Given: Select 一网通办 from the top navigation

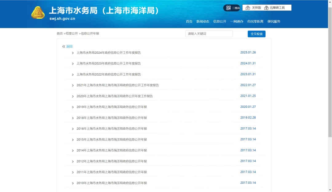Looking at the screenshot, I should click(x=236, y=21).
